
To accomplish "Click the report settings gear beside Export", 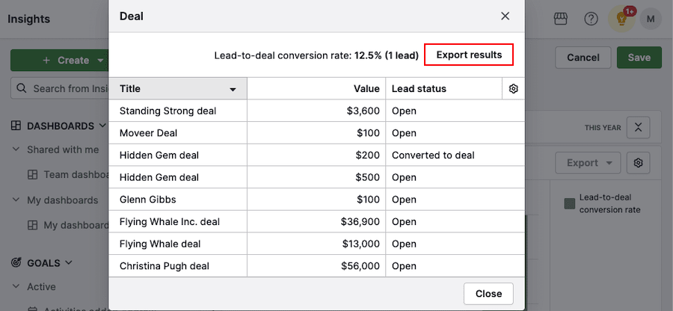I will click(x=638, y=162).
